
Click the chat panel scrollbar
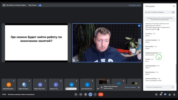176,74
